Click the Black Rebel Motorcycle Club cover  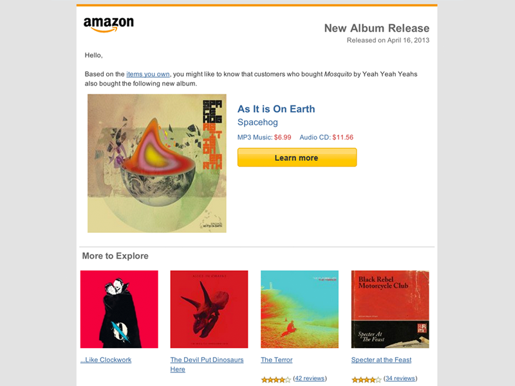[390, 309]
